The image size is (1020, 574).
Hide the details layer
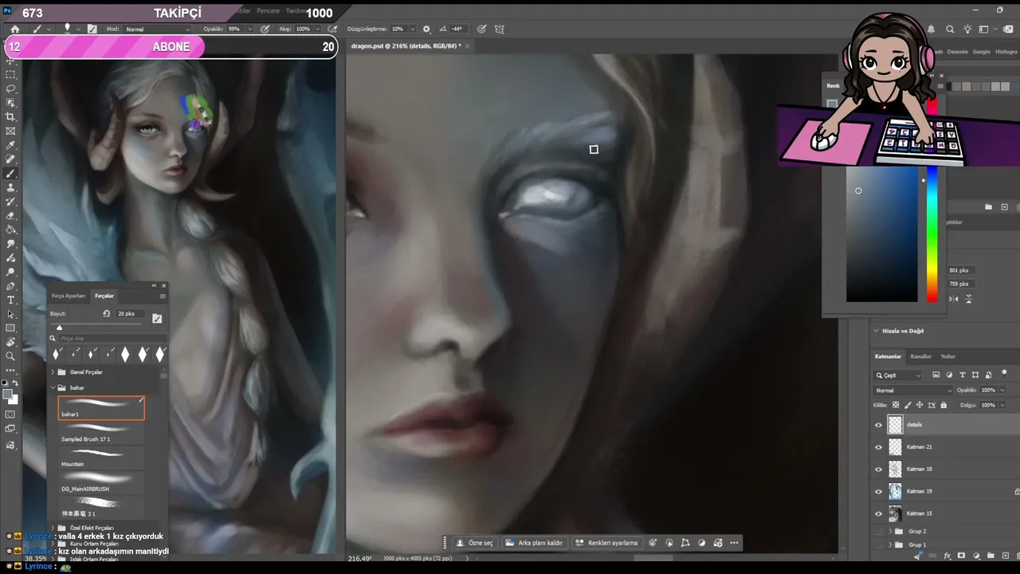pos(878,425)
